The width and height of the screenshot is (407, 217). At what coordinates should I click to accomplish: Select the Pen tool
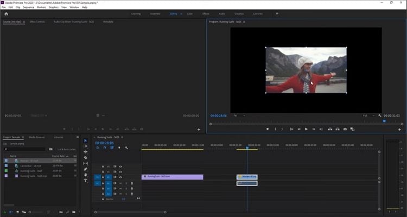[x=85, y=169]
